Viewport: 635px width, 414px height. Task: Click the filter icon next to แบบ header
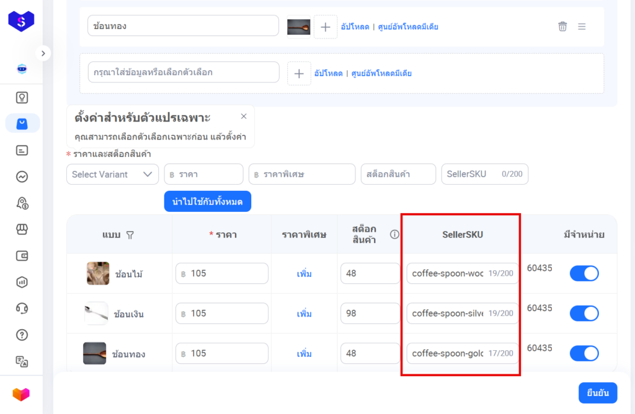pyautogui.click(x=130, y=235)
